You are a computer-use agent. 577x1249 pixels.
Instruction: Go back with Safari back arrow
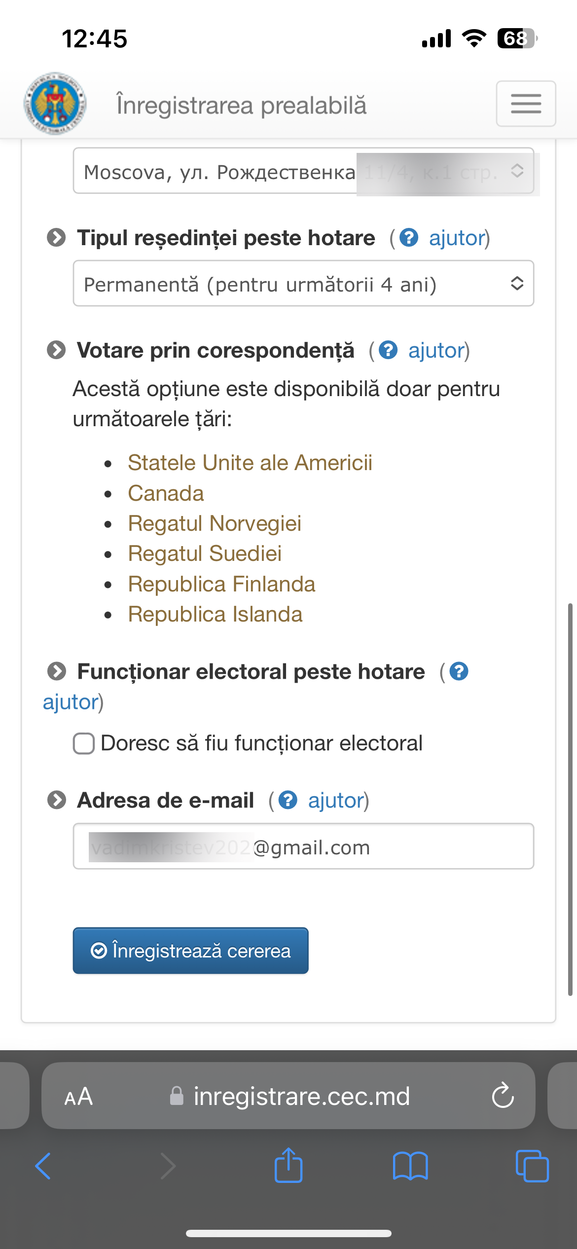(43, 1166)
